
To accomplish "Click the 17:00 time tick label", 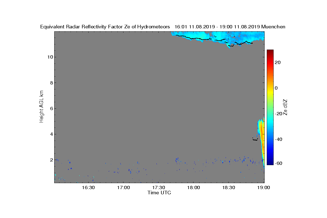I will click(123, 188).
